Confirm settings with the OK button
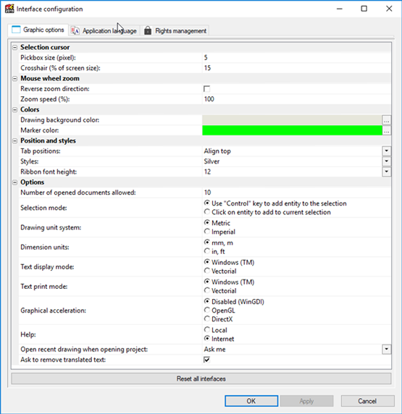This screenshot has width=402, height=414. coord(251,401)
